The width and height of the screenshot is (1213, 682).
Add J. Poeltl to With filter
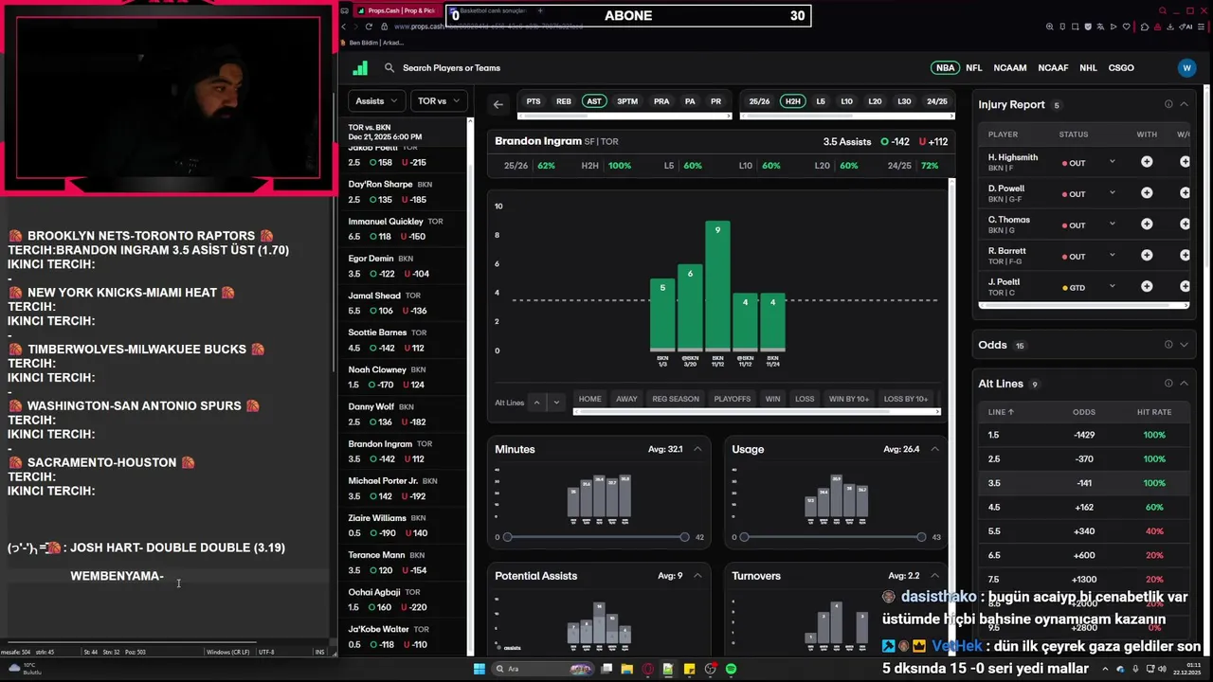click(1147, 287)
